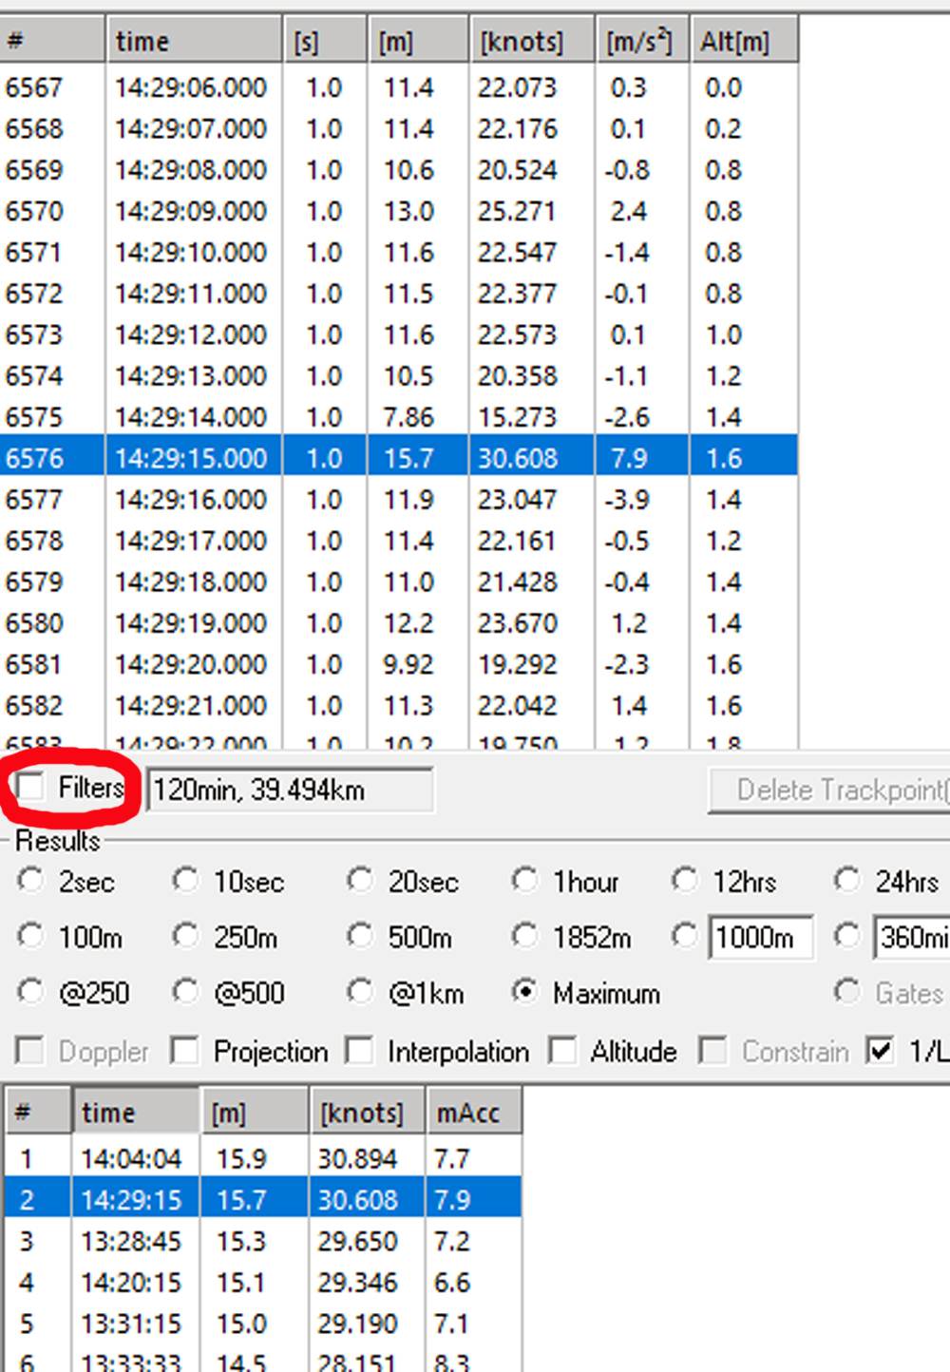Enable Interpolation

tap(359, 1052)
